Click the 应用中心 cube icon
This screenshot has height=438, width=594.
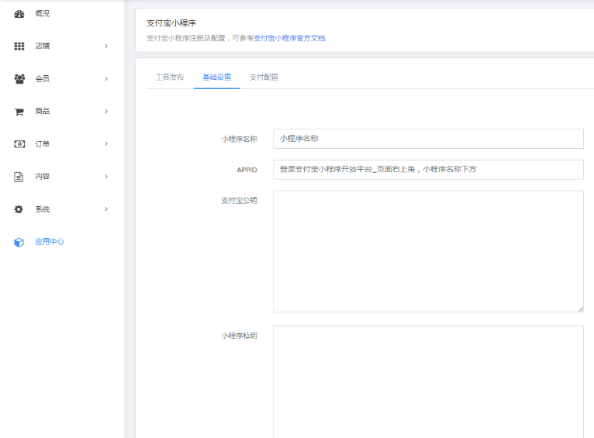click(x=19, y=242)
